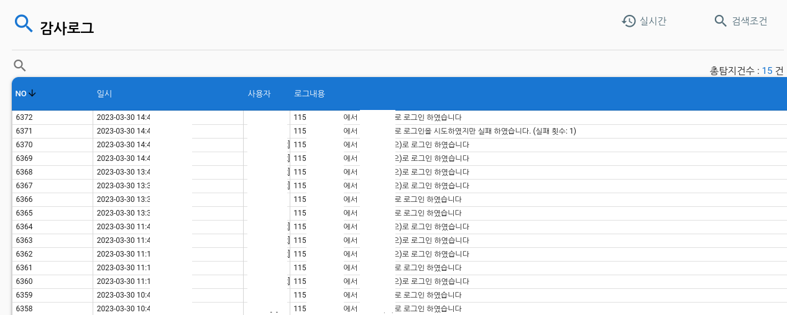Screen dimensions: 787x315
Task: Click the login message in row 6367
Action: click(x=431, y=186)
